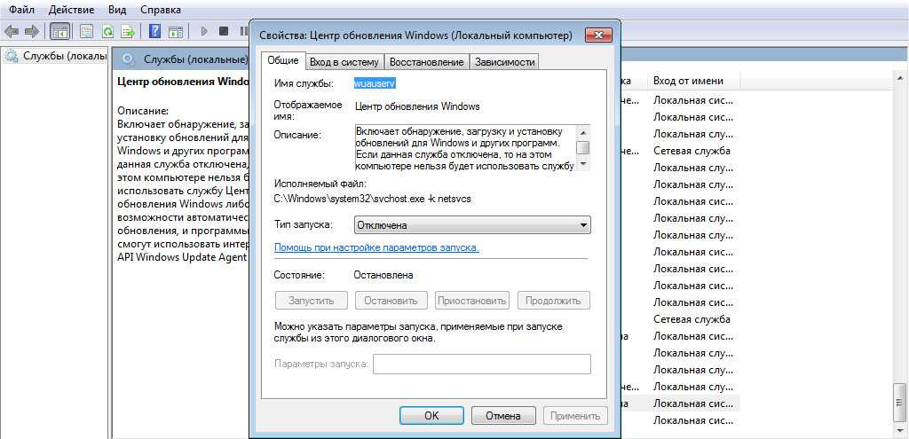Click the Export list toolbar icon

tap(128, 31)
